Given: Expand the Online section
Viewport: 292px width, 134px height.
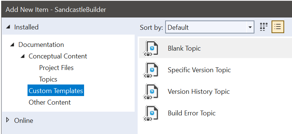Looking at the screenshot, I should pos(8,120).
